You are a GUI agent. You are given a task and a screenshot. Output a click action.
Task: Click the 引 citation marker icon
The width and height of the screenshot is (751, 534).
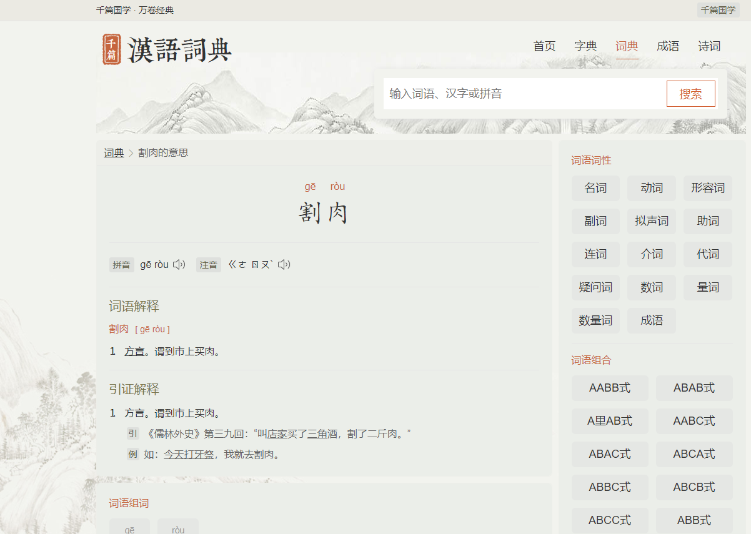coord(132,432)
